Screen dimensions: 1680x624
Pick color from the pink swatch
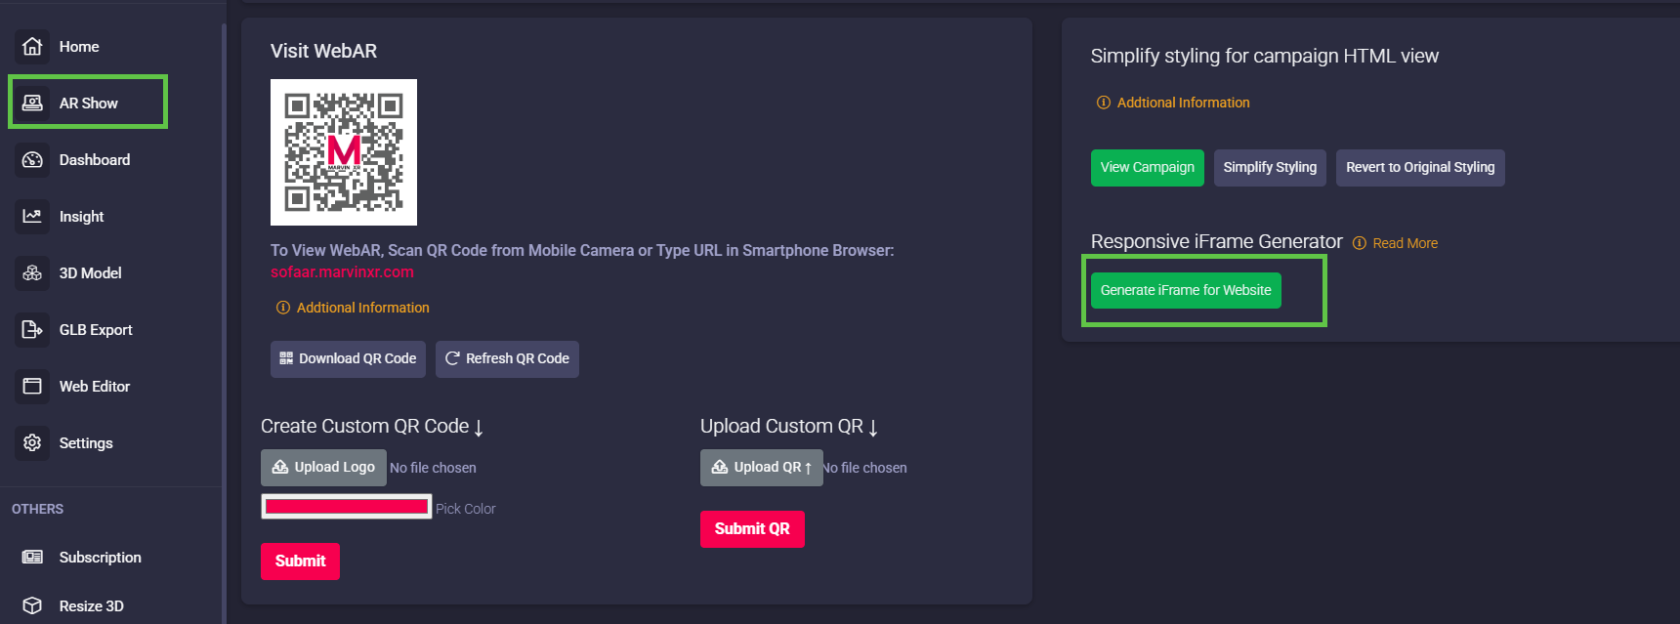[347, 507]
